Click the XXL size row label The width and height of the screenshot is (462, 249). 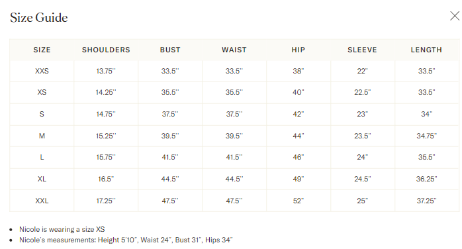click(42, 201)
